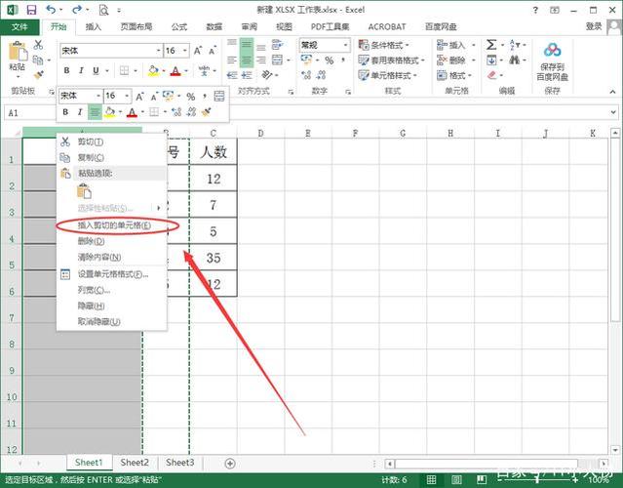Toggle center alignment in mini toolbar
The width and height of the screenshot is (623, 488).
tap(95, 112)
